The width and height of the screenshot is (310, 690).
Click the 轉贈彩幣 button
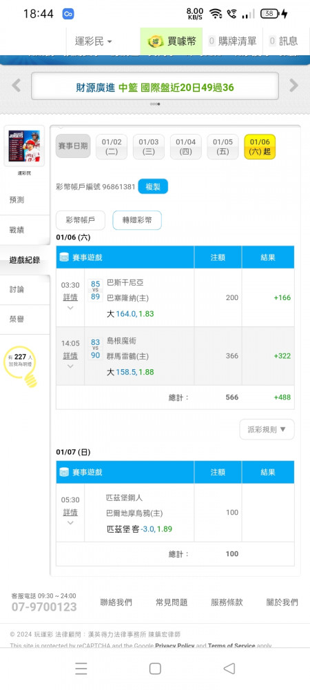coord(137,220)
